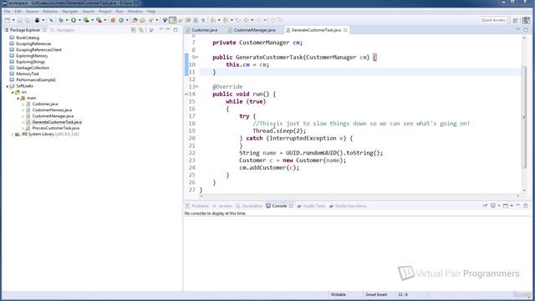This screenshot has height=301, width=535.
Task: Switch to the Customer.java editor tab
Action: (204, 30)
